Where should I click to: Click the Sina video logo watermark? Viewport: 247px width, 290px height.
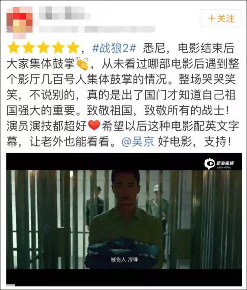(x=219, y=164)
